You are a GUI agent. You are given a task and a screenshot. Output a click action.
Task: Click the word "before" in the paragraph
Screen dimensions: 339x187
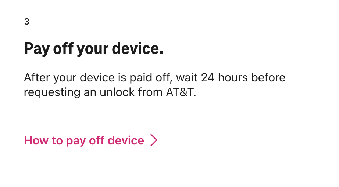point(268,78)
